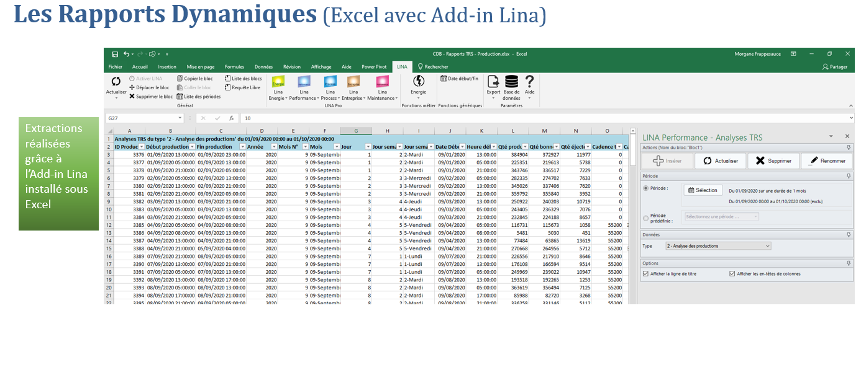Open the Fichier tab
Image resolution: width=861 pixels, height=365 pixels.
point(115,67)
